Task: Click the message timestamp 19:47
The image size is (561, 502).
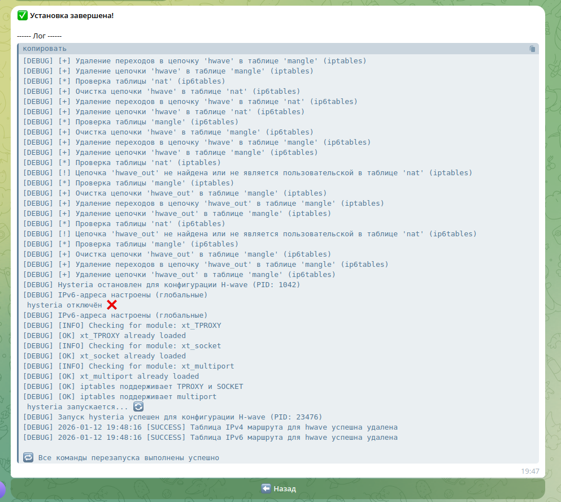Action: click(530, 471)
